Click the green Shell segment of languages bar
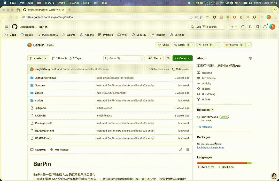 point(249,163)
